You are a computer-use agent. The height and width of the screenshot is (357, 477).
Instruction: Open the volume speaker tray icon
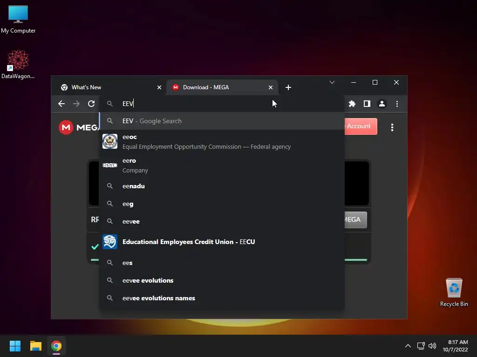click(432, 346)
